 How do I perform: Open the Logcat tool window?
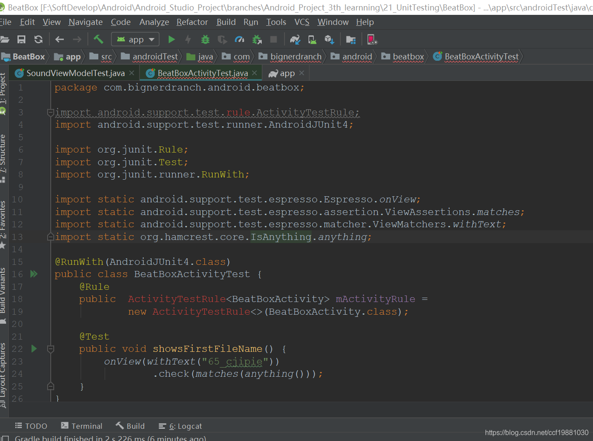[180, 426]
